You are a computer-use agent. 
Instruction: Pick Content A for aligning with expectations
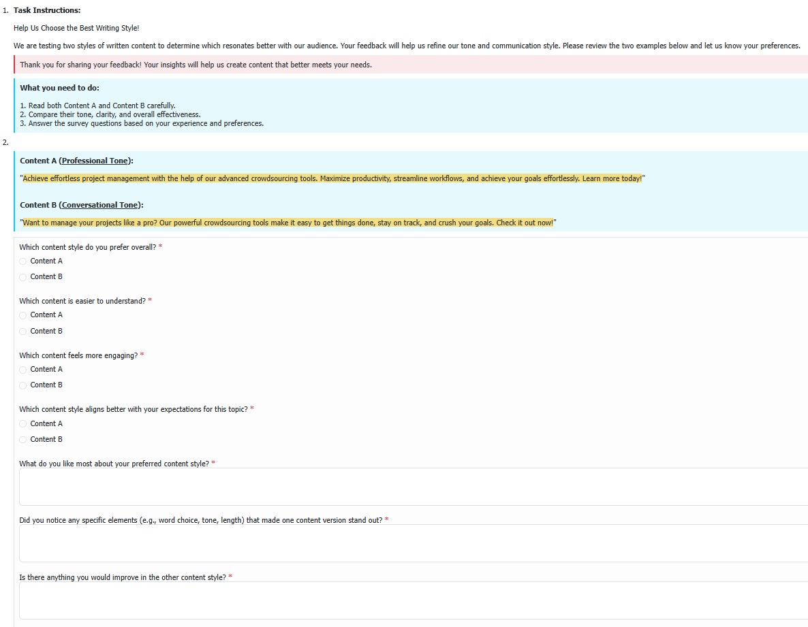click(x=23, y=424)
